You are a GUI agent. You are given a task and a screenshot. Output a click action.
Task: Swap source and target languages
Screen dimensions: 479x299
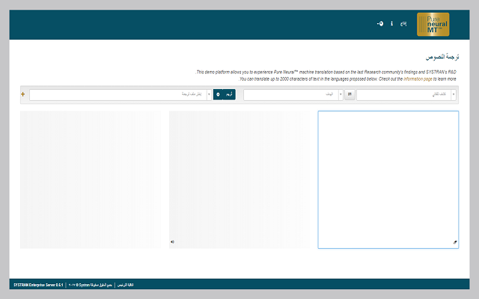tap(350, 95)
